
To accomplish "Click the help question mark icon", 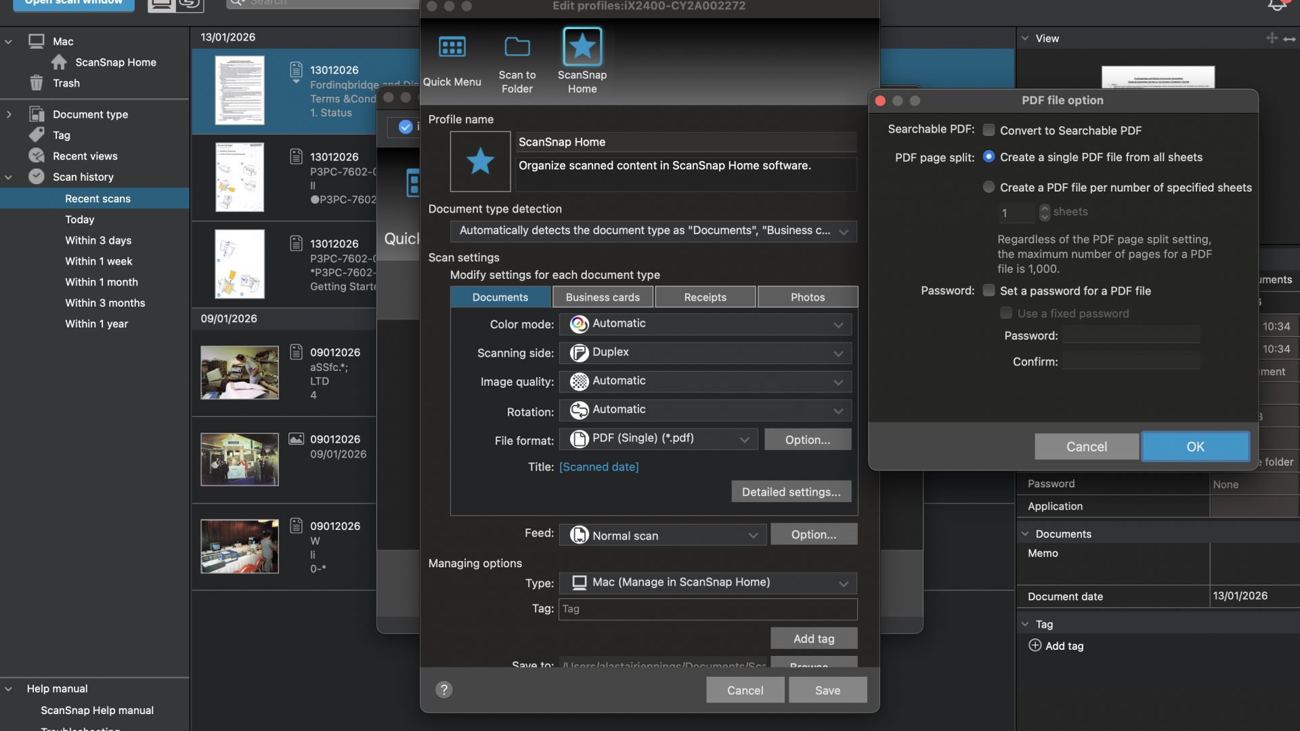I will point(443,689).
